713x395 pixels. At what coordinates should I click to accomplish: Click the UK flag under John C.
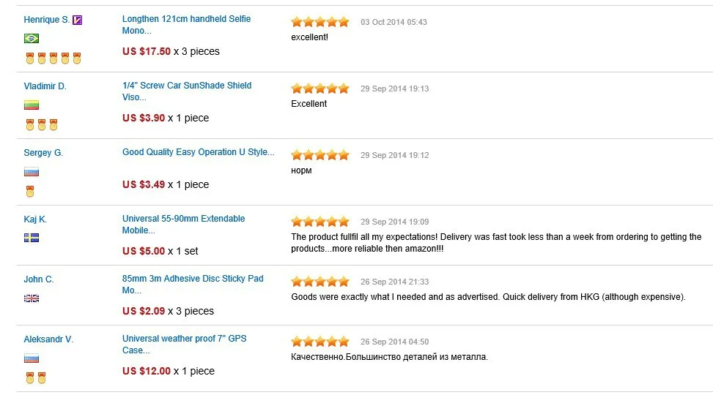(32, 298)
